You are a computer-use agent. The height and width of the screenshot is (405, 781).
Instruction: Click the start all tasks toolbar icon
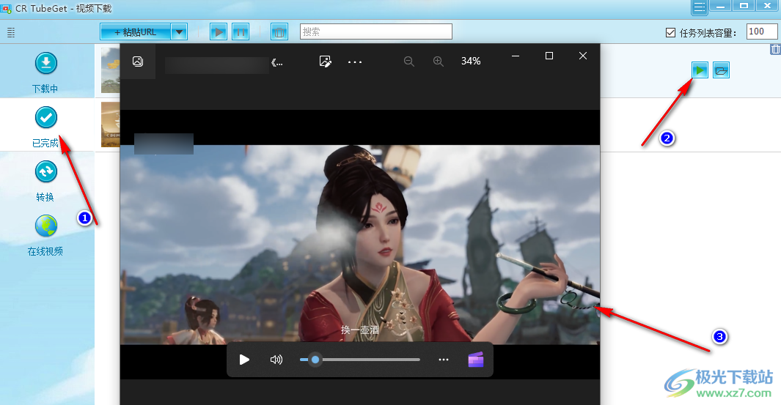coord(218,31)
